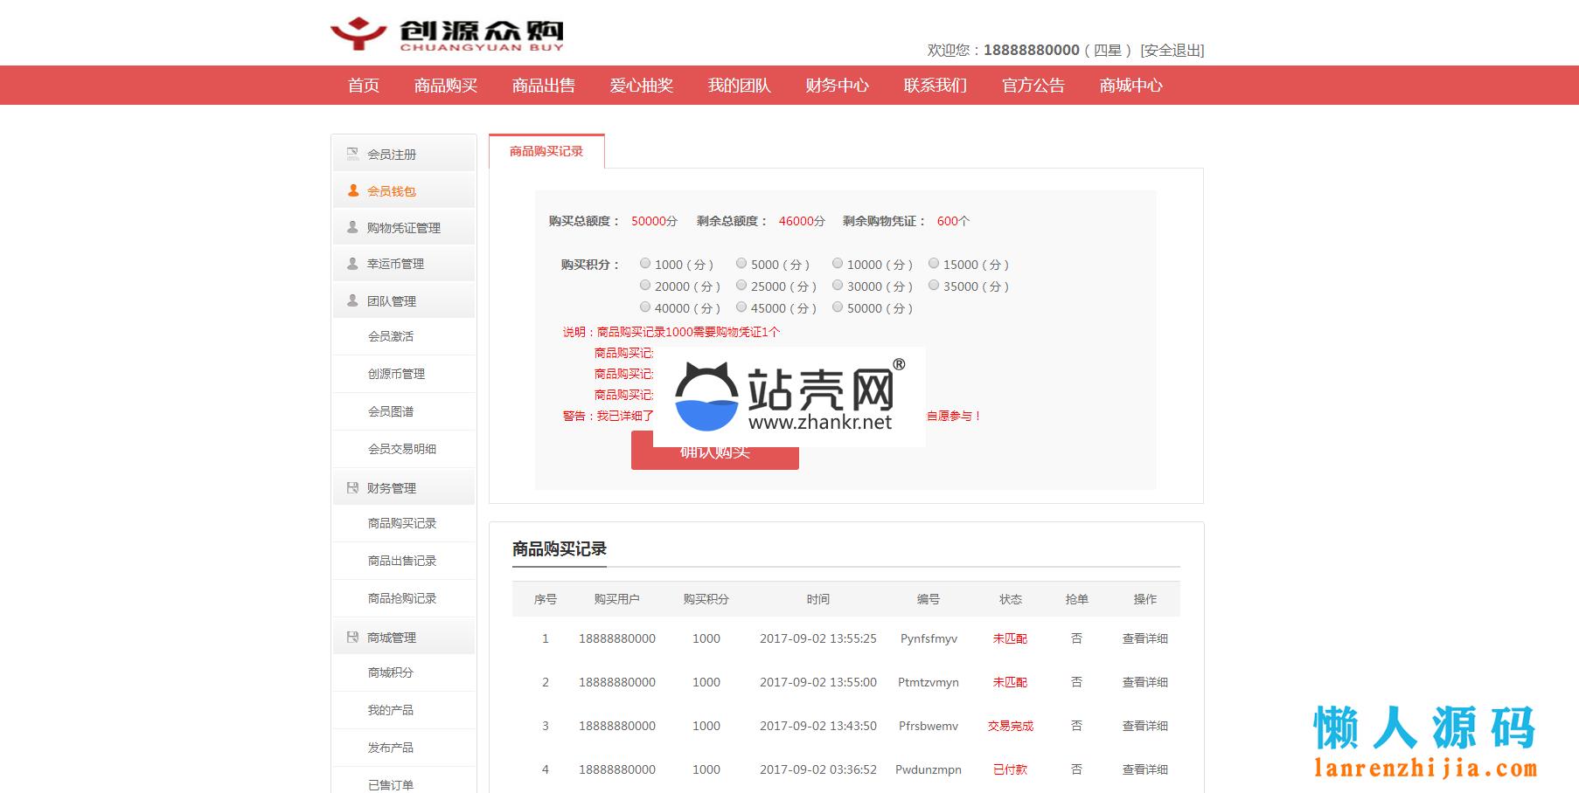Click the 安全退出 logout link

coord(1172,51)
